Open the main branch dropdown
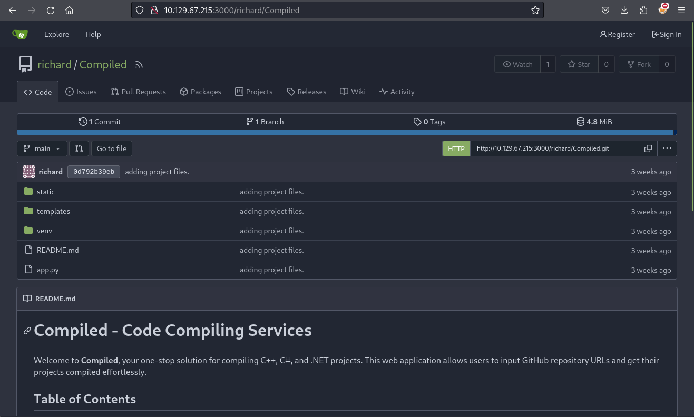The height and width of the screenshot is (417, 694). point(42,148)
